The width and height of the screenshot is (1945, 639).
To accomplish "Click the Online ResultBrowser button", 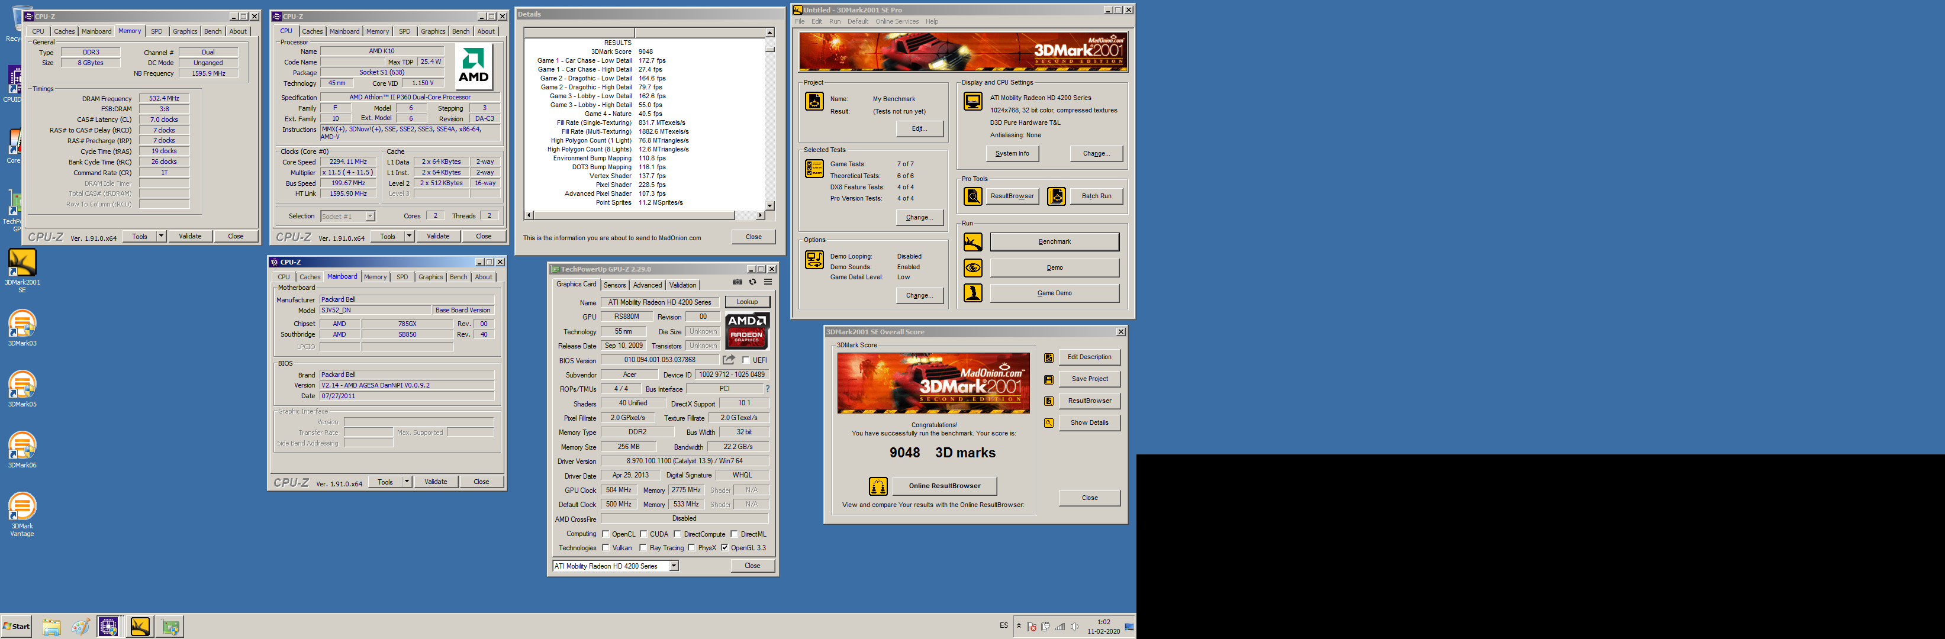I will click(x=944, y=486).
